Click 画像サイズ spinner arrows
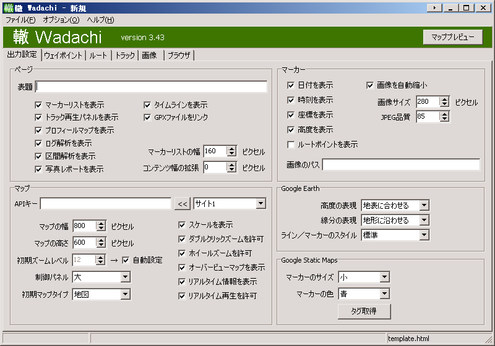This screenshot has width=495, height=346. pos(444,102)
